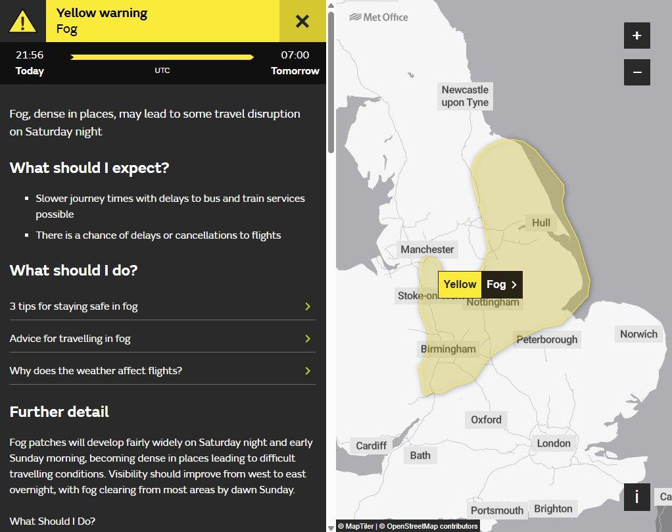Click the Newcastle upon Tyne map label
672x532 pixels.
pos(465,96)
